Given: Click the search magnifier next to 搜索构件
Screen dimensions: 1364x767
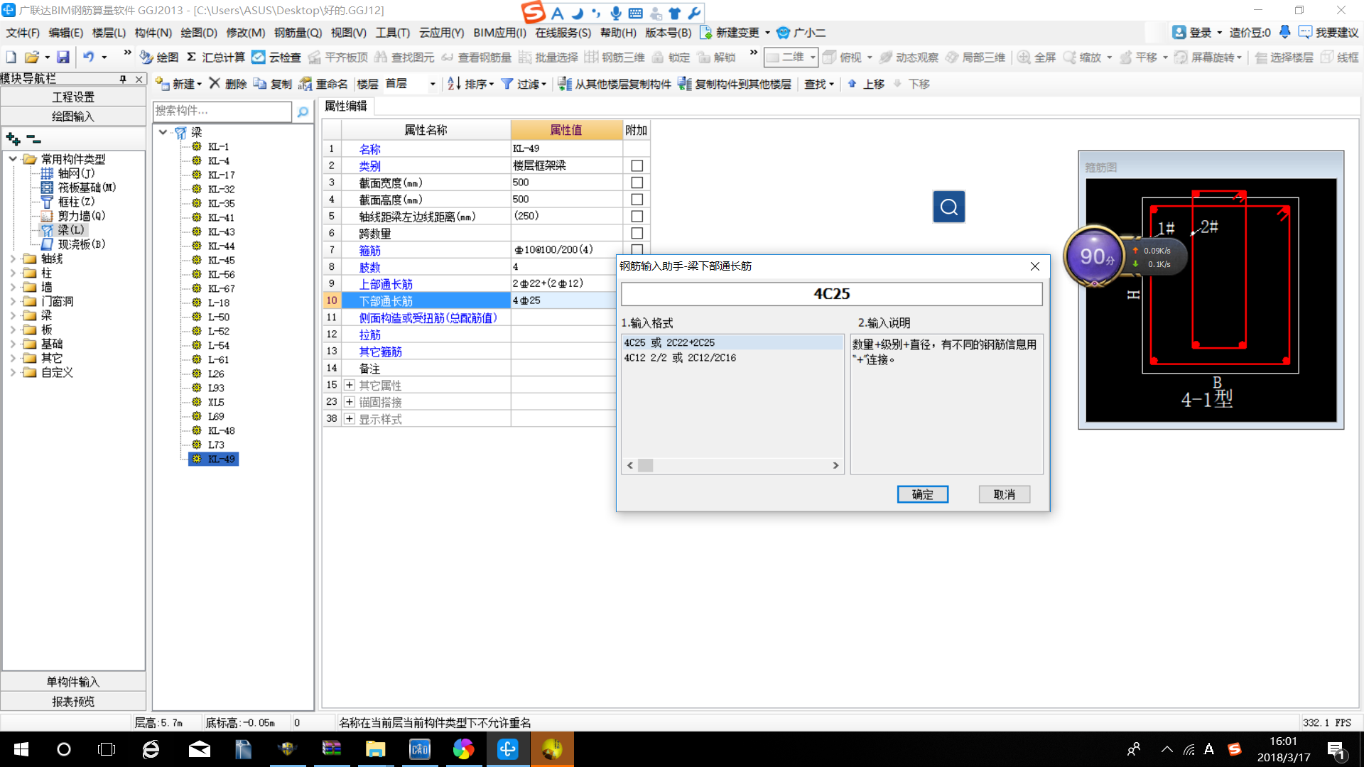Looking at the screenshot, I should [303, 111].
